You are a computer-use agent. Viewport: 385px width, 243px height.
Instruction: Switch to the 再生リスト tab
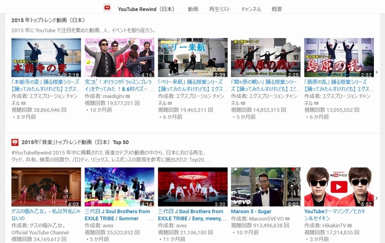tap(219, 9)
